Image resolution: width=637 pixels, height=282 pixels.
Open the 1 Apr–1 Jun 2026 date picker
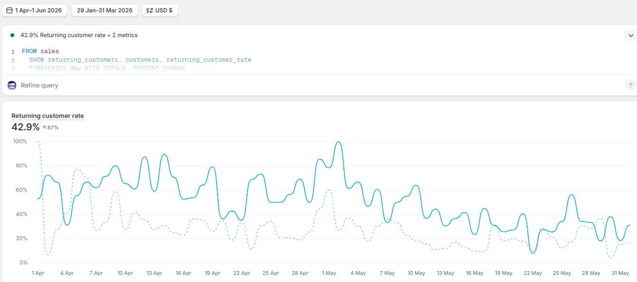35,10
